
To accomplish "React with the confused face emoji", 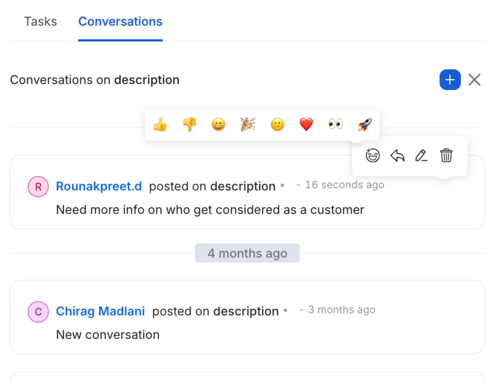I will [277, 124].
